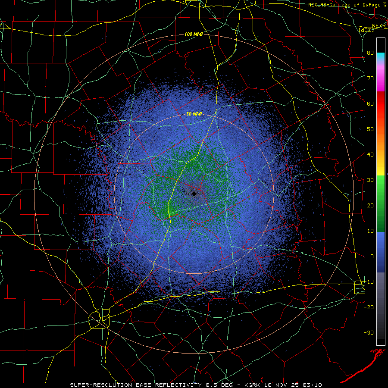Click the -30 value on the dBZ scale
388x388 pixels.
click(369, 332)
